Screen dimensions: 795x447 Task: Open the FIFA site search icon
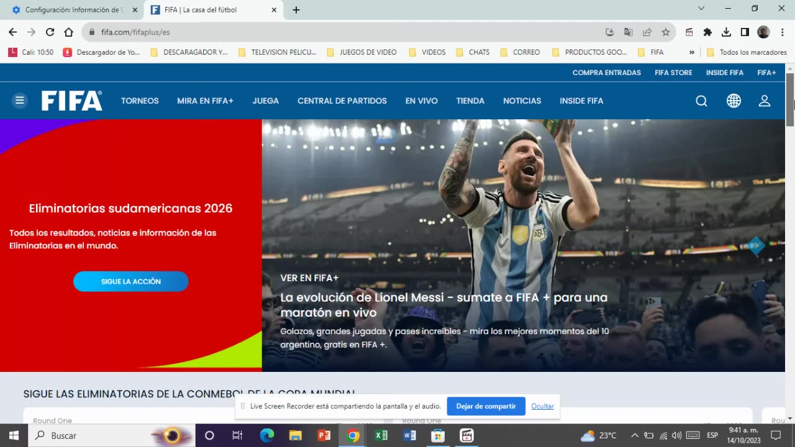tap(701, 101)
